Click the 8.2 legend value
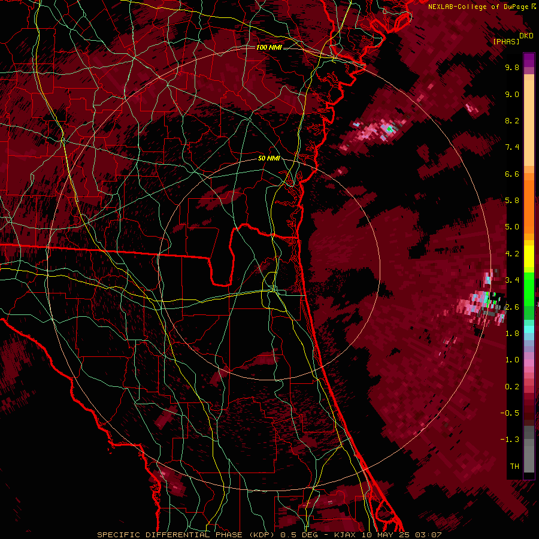539x539 pixels. point(512,120)
